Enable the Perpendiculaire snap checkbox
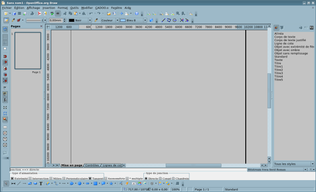The width and height of the screenshot is (316, 192). pos(64,179)
